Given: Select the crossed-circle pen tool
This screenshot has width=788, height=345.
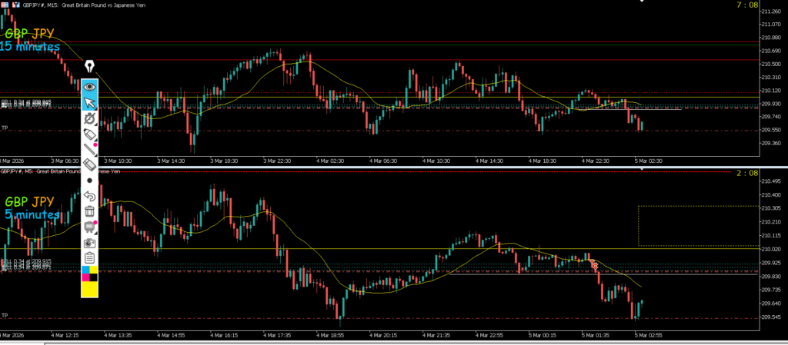Looking at the screenshot, I should [x=90, y=118].
